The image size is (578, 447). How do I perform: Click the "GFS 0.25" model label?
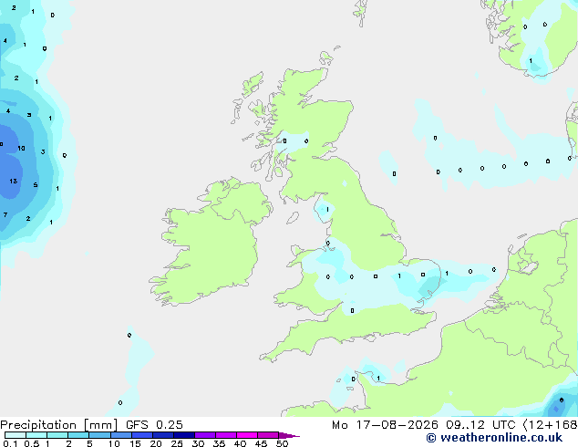click(x=154, y=425)
